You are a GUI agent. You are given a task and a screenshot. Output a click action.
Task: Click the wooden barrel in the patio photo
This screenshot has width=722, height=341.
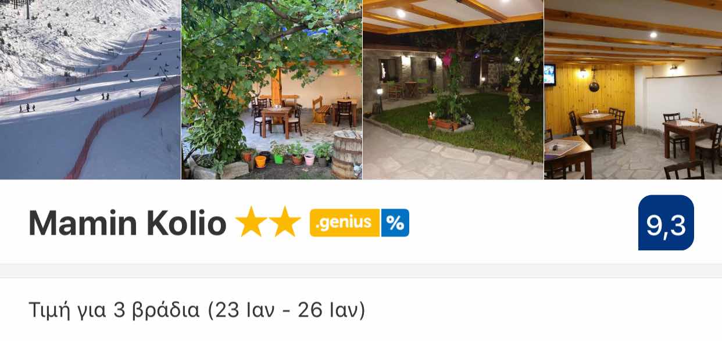click(347, 153)
